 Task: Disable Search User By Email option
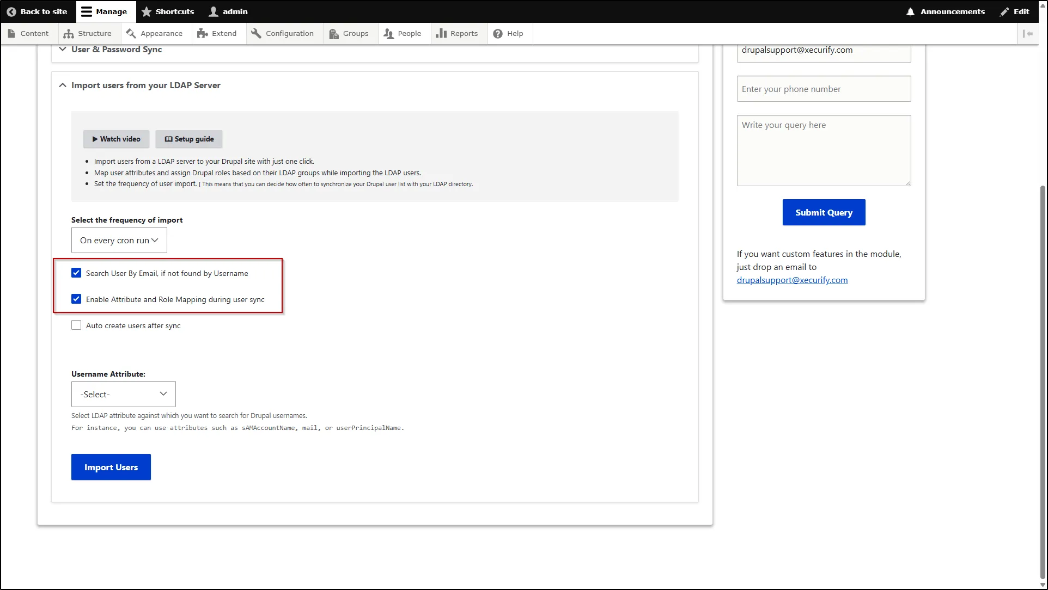tap(76, 273)
